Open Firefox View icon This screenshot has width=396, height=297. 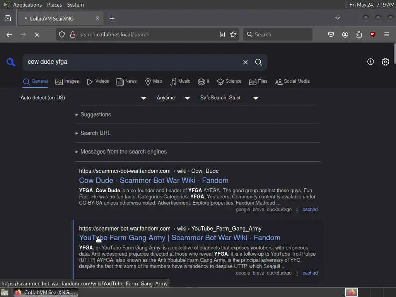coord(8,19)
